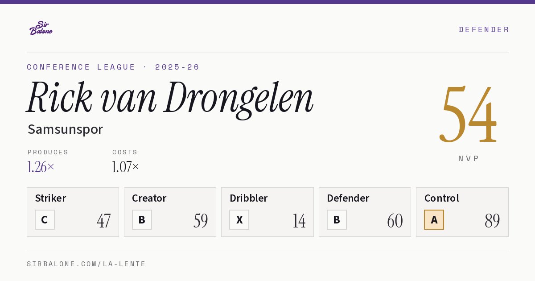Open the sirbalone.com/la-lente link
The height and width of the screenshot is (281, 535).
[86, 264]
